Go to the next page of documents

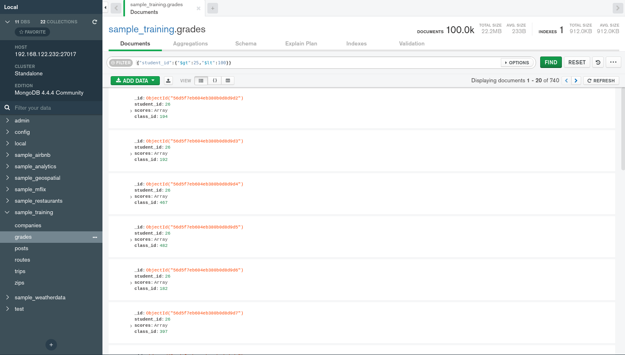tap(576, 81)
